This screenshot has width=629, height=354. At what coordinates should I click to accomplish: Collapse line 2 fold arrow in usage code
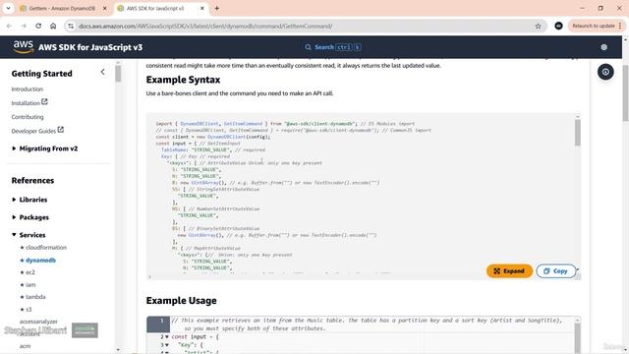[x=167, y=336]
